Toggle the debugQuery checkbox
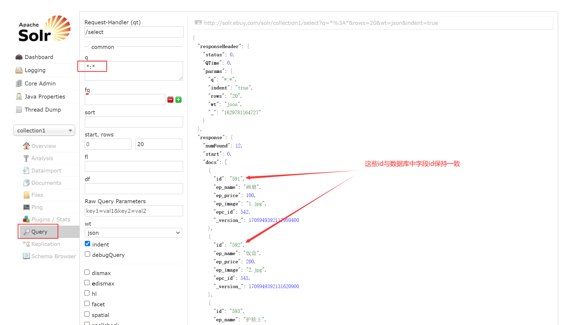Screen dimensions: 564x325 87,255
